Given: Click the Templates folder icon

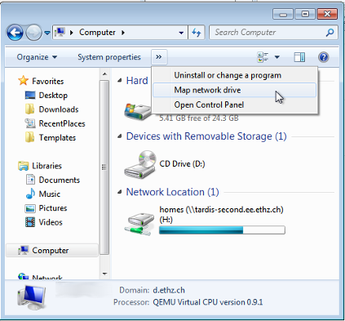Looking at the screenshot, I should [30, 137].
